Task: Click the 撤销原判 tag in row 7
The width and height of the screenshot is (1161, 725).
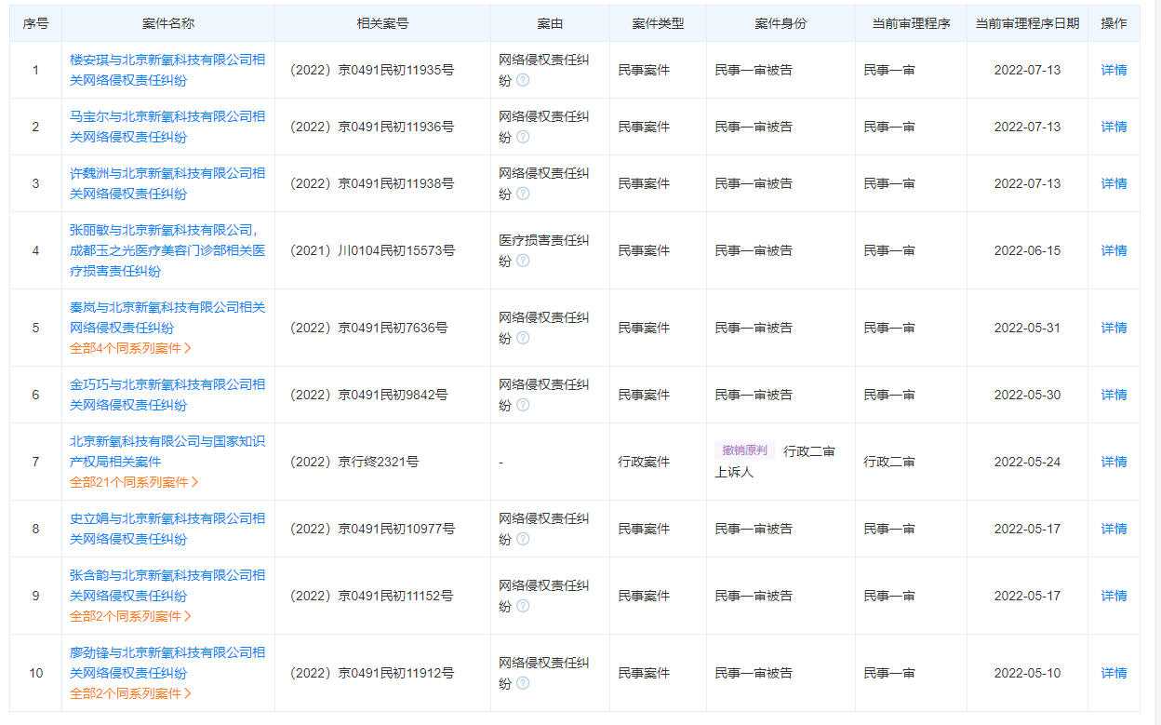Action: pyautogui.click(x=744, y=450)
